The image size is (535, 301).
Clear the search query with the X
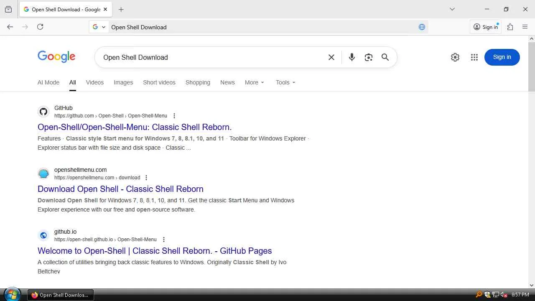click(x=331, y=57)
